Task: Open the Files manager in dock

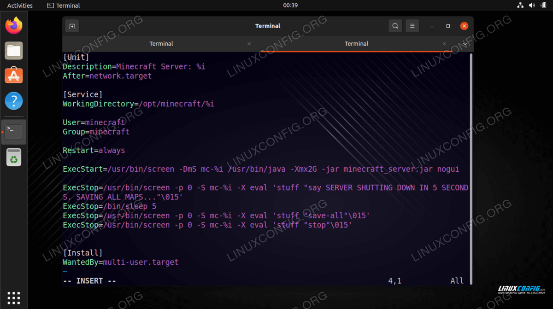Action: pos(14,50)
